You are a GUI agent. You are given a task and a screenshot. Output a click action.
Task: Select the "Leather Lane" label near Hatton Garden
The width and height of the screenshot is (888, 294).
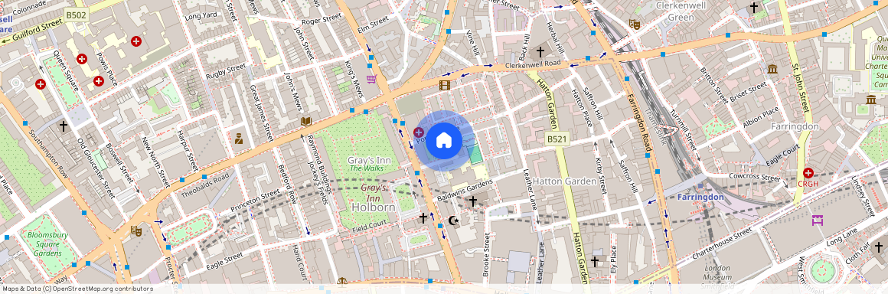coord(530,188)
